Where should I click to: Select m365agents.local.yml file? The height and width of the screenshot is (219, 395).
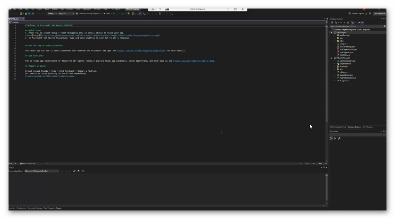click(x=348, y=50)
